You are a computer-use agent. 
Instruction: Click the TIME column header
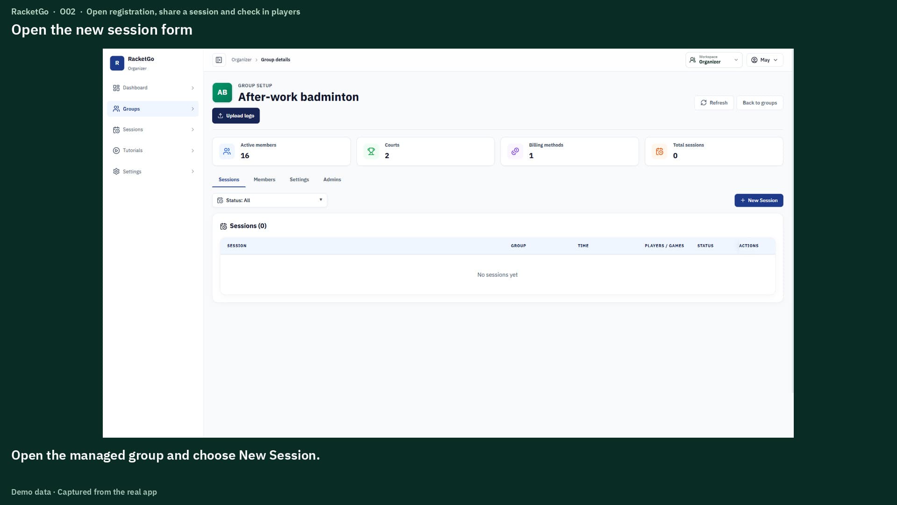583,245
